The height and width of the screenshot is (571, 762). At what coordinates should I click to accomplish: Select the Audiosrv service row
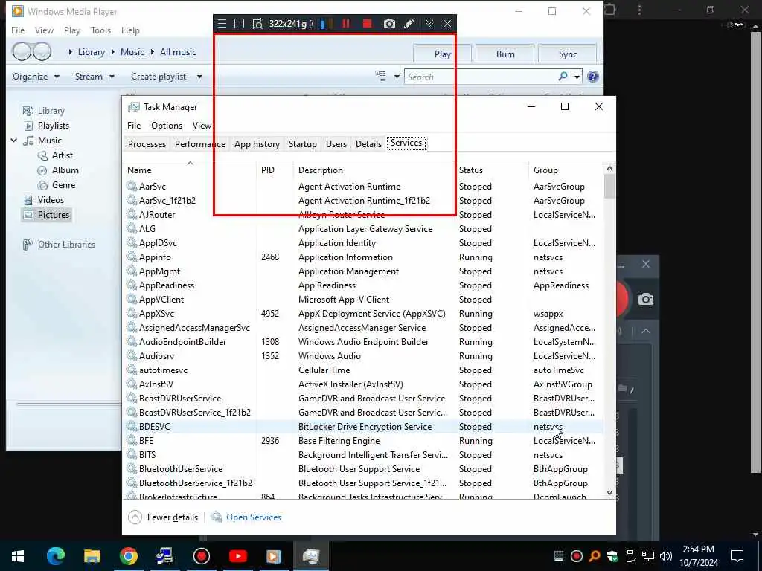click(363, 356)
